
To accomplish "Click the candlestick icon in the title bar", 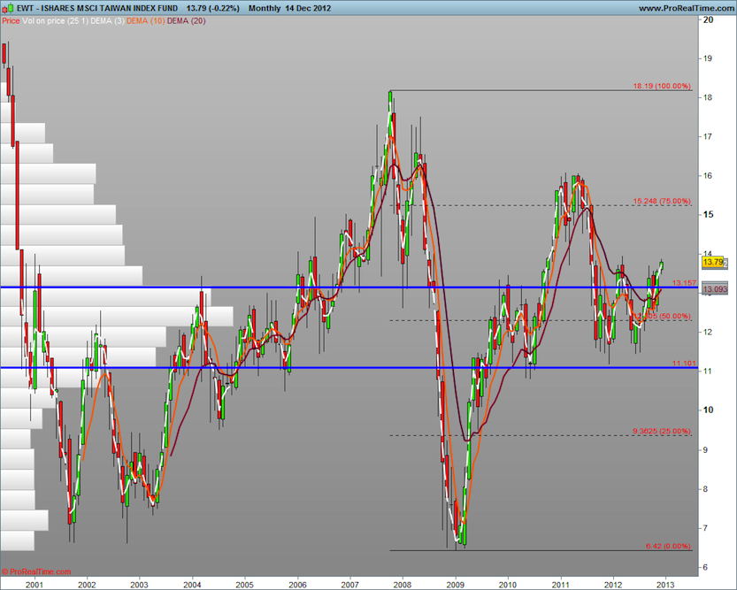I will (7, 8).
